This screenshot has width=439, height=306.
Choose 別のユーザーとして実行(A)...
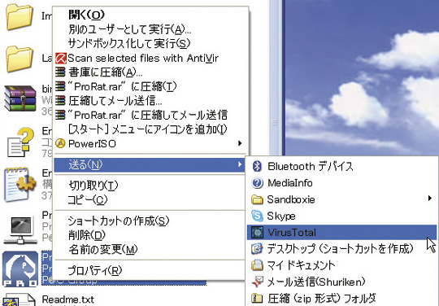[x=150, y=29]
